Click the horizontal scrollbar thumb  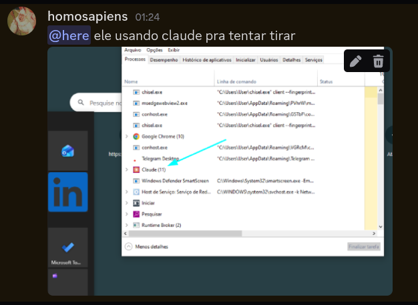(185, 234)
